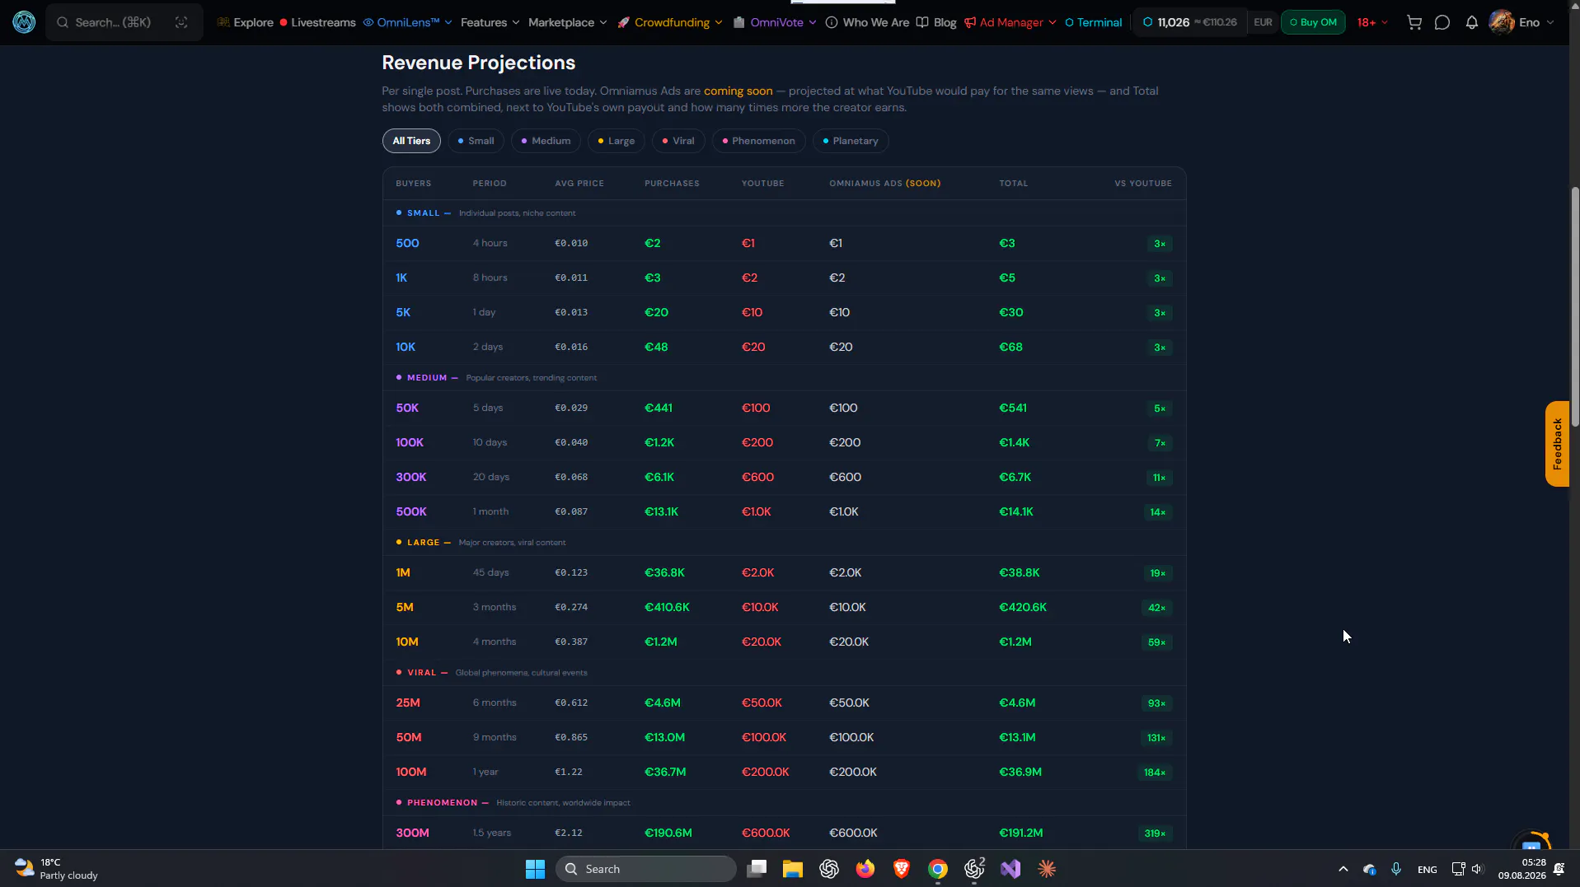The height and width of the screenshot is (887, 1580).
Task: Show hidden system tray icons
Action: coord(1343,869)
